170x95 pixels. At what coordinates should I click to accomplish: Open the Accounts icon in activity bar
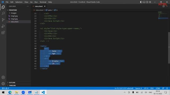3,77
